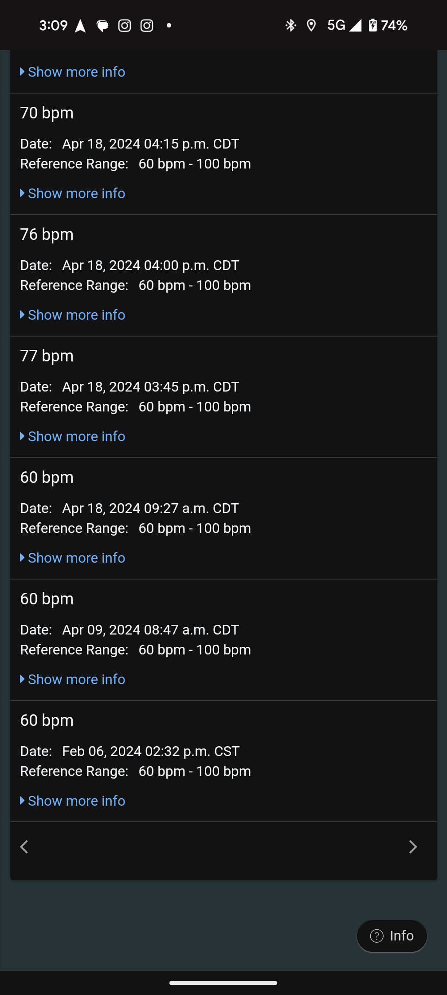The image size is (447, 995).
Task: Tap the Bluetooth status icon
Action: click(x=290, y=26)
